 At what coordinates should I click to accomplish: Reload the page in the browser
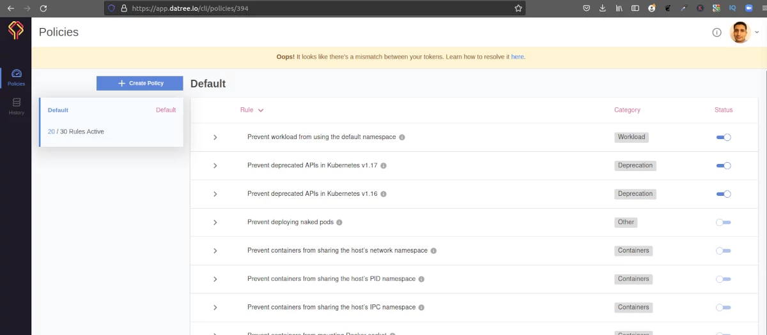pyautogui.click(x=43, y=8)
